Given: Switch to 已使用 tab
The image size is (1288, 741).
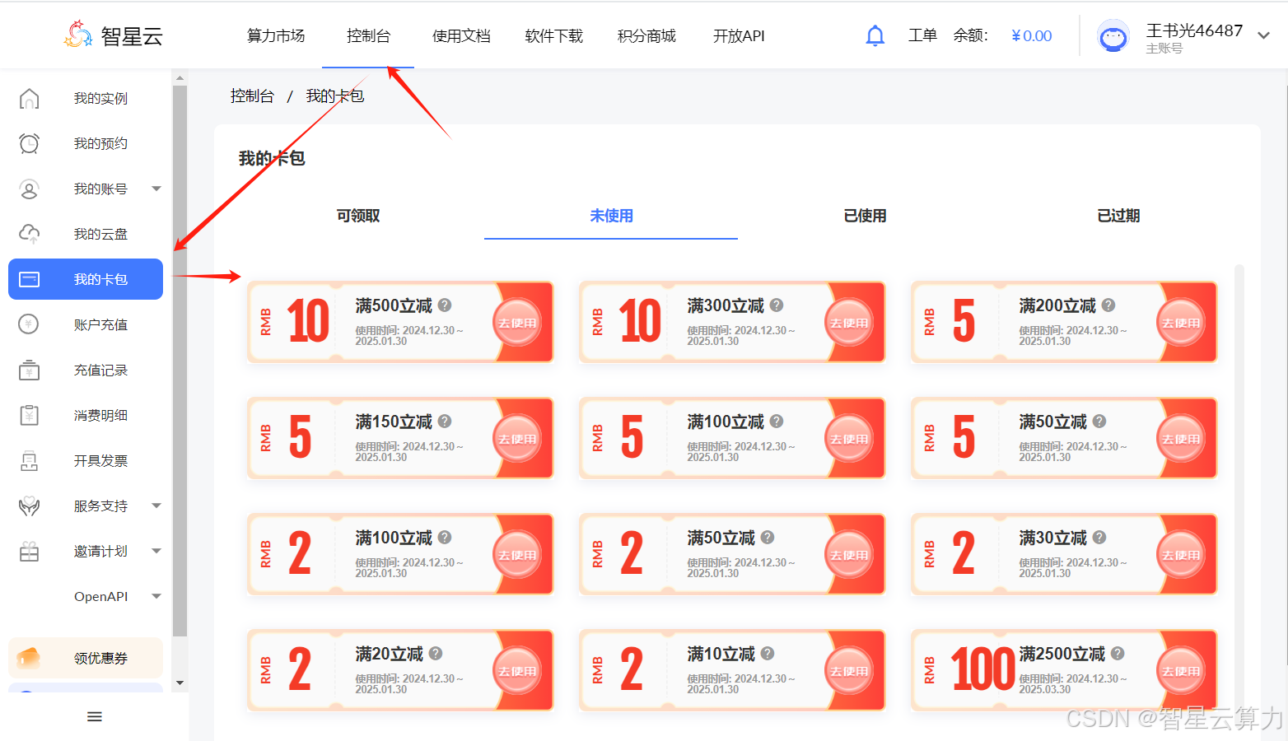Looking at the screenshot, I should [x=865, y=216].
